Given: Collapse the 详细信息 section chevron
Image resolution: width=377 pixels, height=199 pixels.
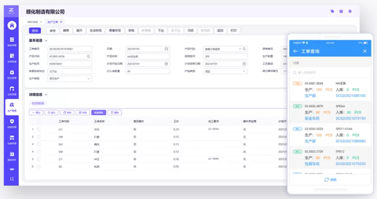Looking at the screenshot, I should tap(46, 95).
